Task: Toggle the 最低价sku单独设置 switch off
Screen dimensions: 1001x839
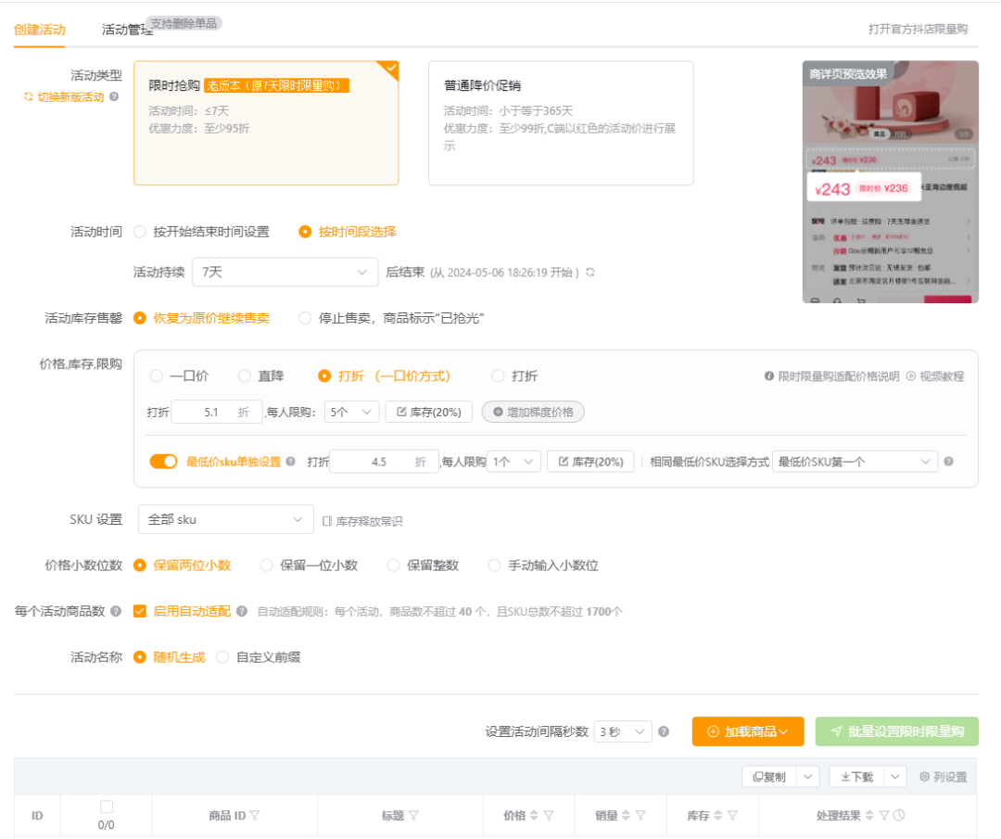Action: (x=163, y=461)
